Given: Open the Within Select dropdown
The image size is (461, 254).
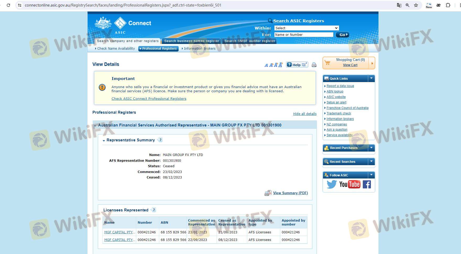Looking at the screenshot, I should coord(306,28).
